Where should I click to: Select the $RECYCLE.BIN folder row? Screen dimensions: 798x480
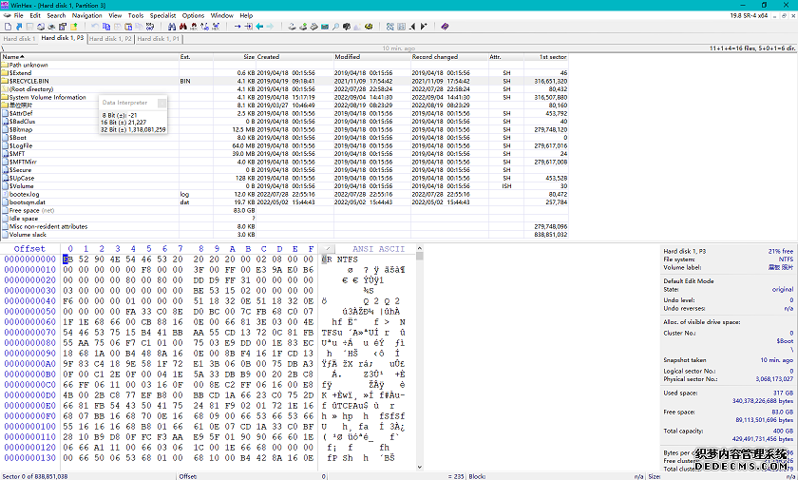[284, 81]
